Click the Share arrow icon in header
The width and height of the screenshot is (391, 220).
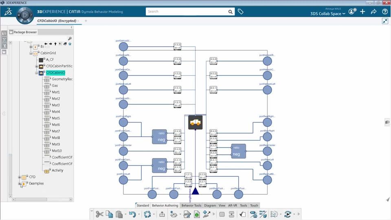pyautogui.click(x=374, y=11)
